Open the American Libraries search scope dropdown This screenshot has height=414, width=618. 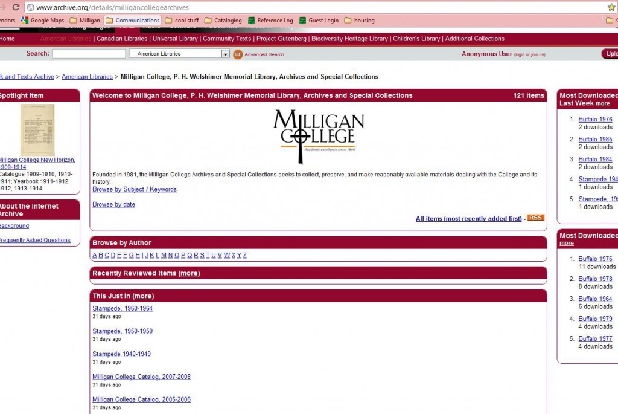coord(179,54)
